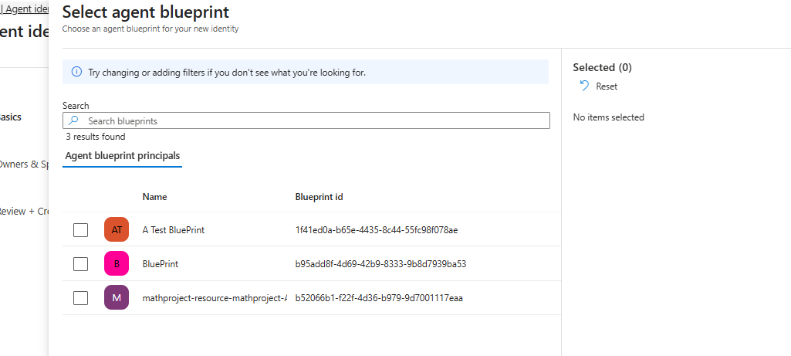Click id b95add8f-4d69-42b9-8333-9b8d7939ba53
Image resolution: width=791 pixels, height=356 pixels.
pyautogui.click(x=381, y=263)
